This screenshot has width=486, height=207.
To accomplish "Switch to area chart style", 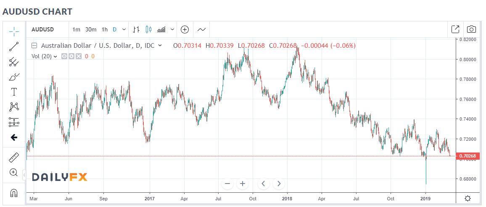I will 161,30.
